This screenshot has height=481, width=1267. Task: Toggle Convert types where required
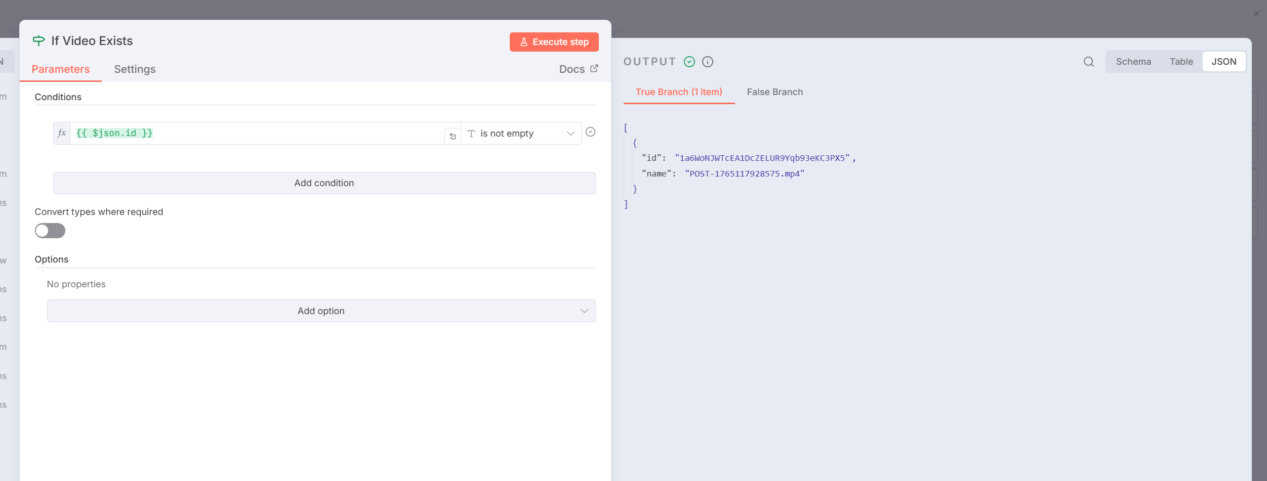(x=50, y=231)
